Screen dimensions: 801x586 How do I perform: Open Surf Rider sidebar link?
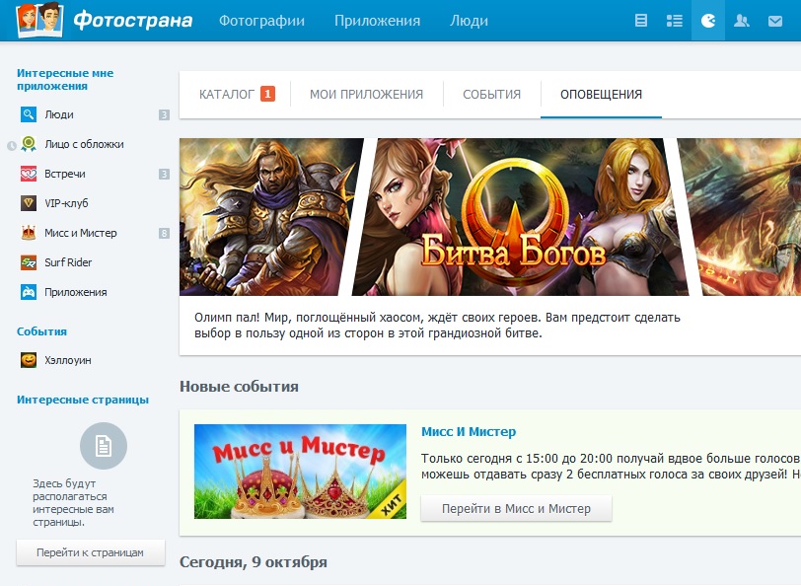pos(68,262)
